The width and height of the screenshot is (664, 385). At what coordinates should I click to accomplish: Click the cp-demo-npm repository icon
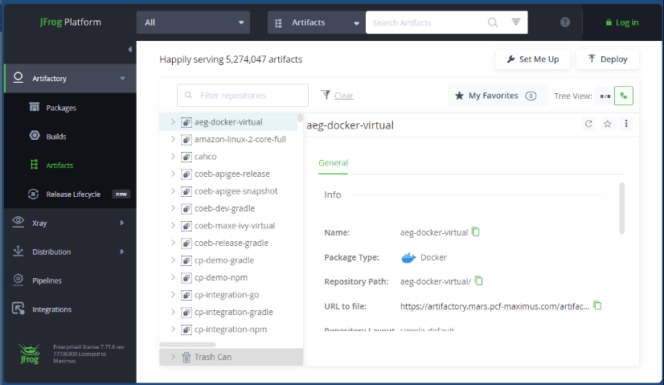(186, 278)
